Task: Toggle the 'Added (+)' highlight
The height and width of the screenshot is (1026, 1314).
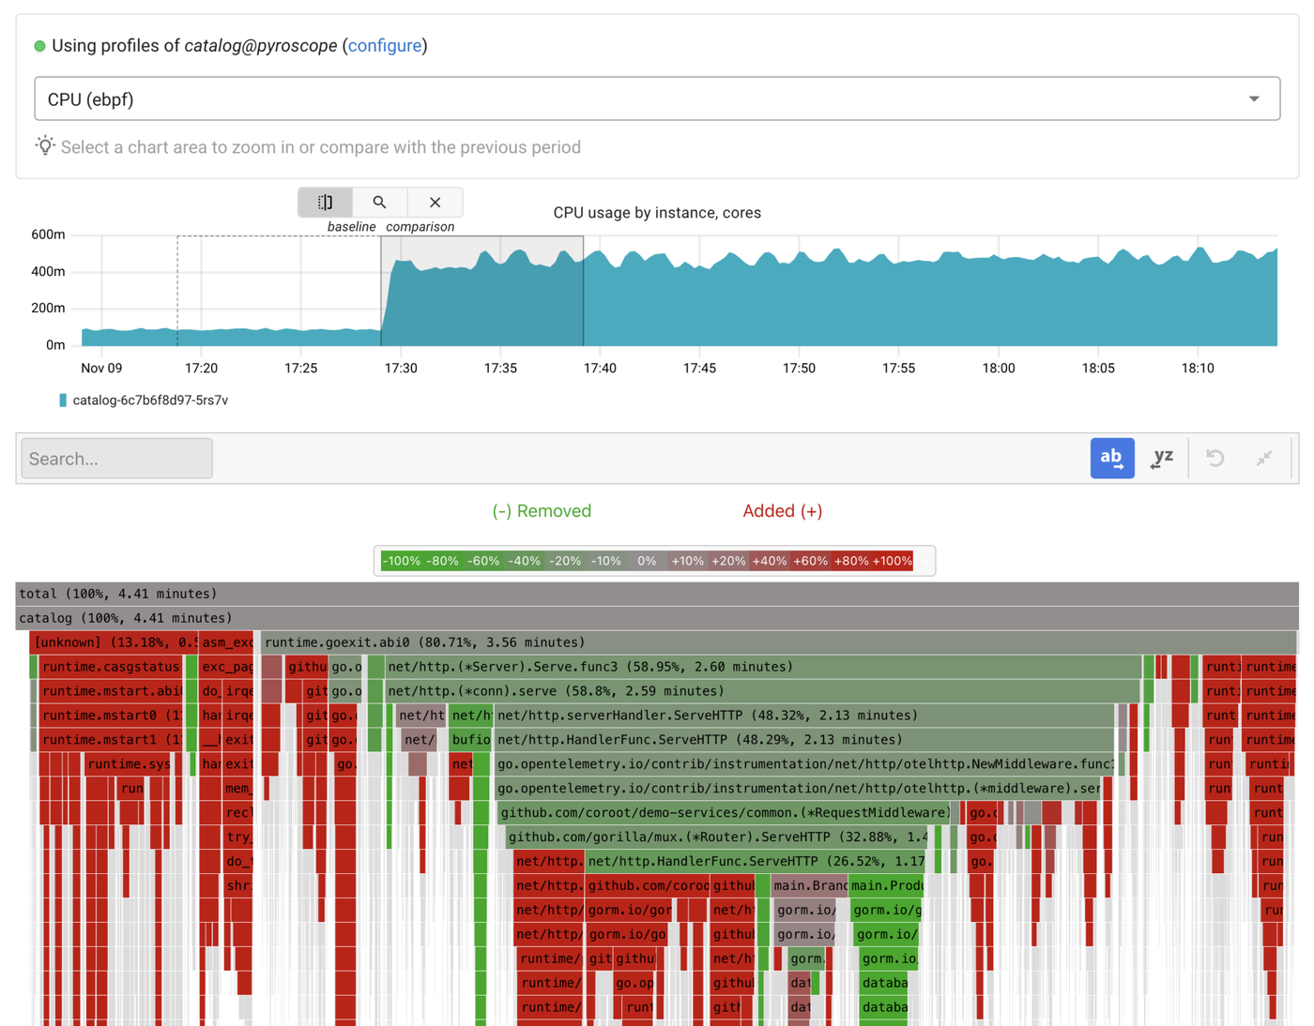Action: [x=782, y=511]
